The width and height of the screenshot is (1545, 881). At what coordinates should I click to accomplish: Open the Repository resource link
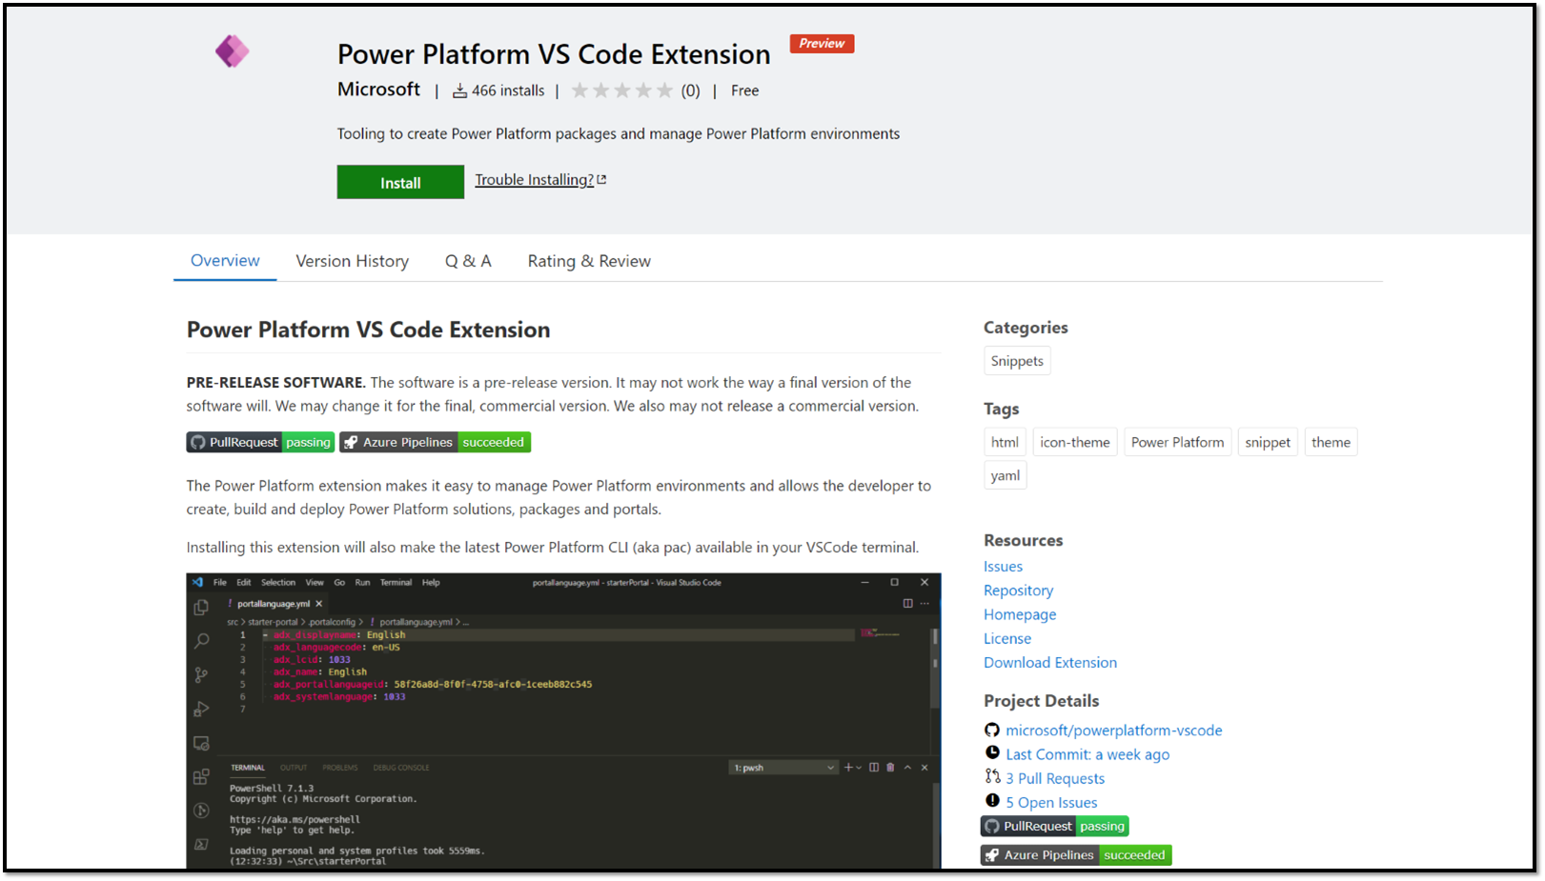click(x=1018, y=591)
